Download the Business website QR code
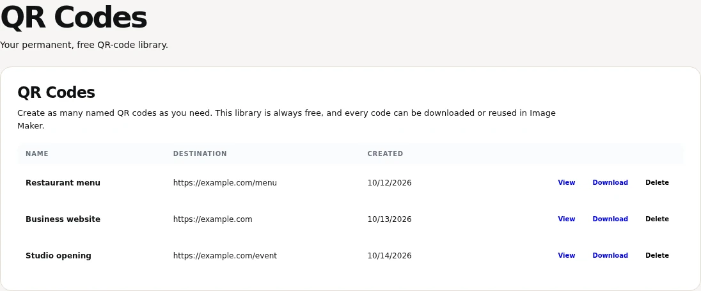701x291 pixels. (610, 219)
